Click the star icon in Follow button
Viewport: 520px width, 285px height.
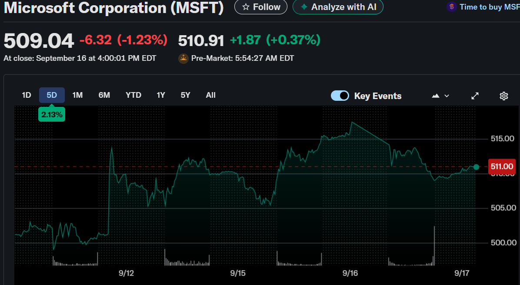pos(246,7)
